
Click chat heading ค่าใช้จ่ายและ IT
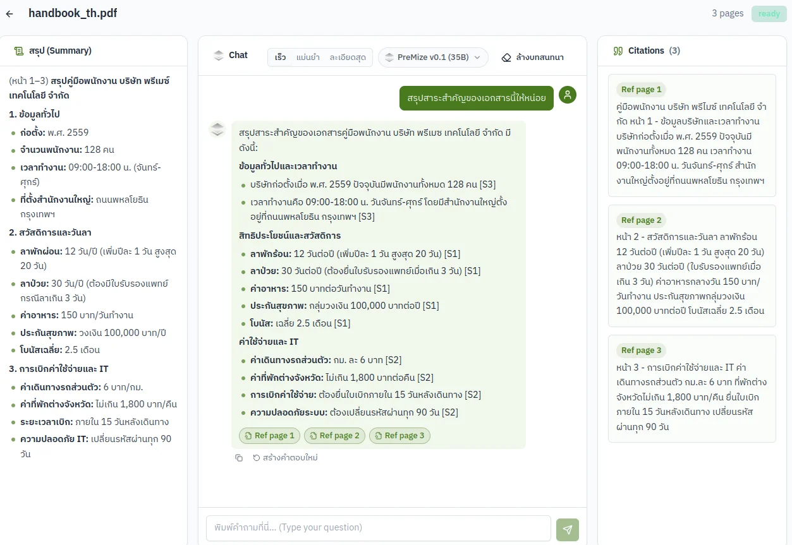269,342
